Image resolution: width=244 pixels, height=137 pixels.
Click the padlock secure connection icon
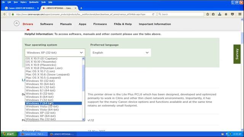pos(13,14)
